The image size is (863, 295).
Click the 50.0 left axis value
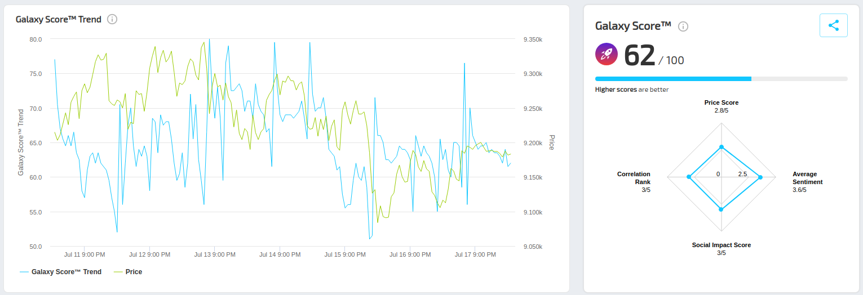pos(36,247)
